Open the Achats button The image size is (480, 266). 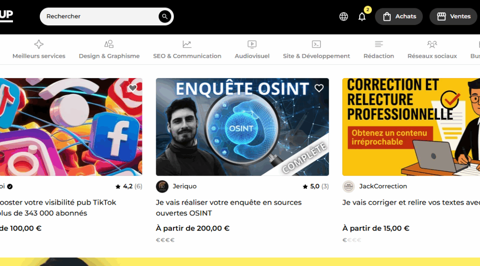tap(399, 17)
